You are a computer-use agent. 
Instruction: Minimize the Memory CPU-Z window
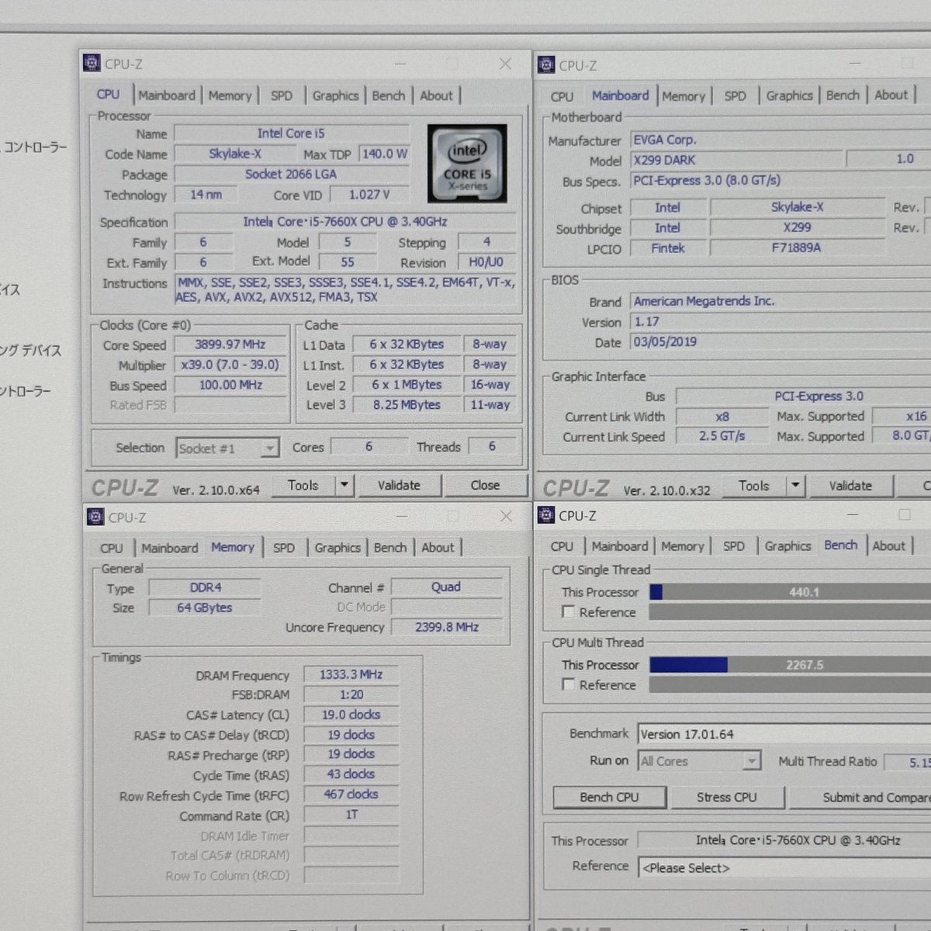pyautogui.click(x=401, y=516)
